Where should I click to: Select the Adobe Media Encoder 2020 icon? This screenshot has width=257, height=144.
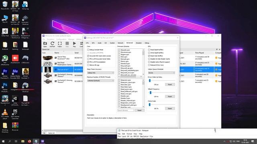(15, 74)
